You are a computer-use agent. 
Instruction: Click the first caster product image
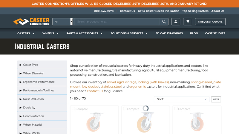tap(94, 122)
